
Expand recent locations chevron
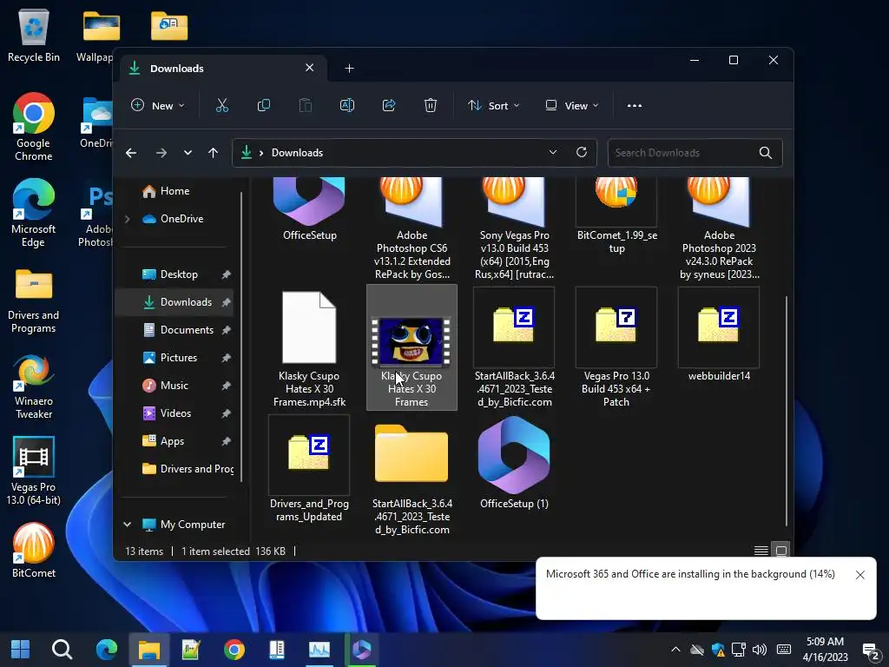(188, 153)
